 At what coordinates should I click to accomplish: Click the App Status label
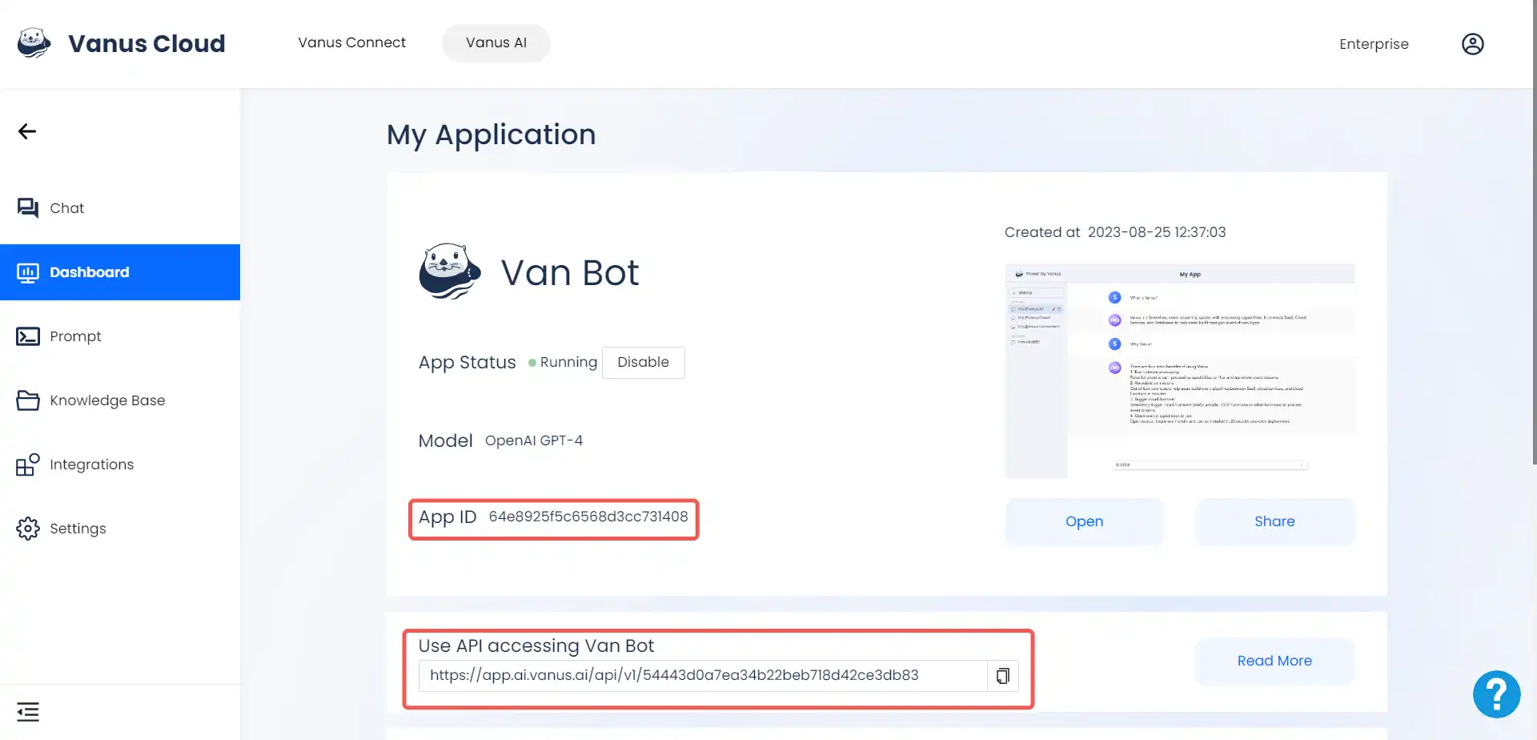468,362
